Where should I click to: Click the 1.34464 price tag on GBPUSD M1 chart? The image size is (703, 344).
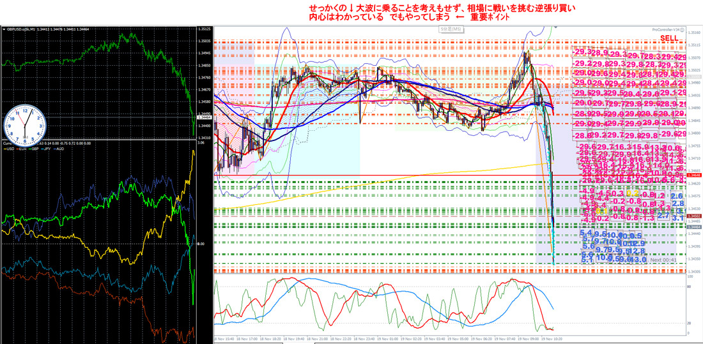pos(203,118)
